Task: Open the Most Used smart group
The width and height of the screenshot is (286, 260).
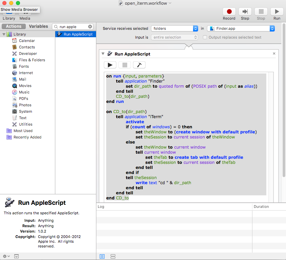Action: coord(23,131)
